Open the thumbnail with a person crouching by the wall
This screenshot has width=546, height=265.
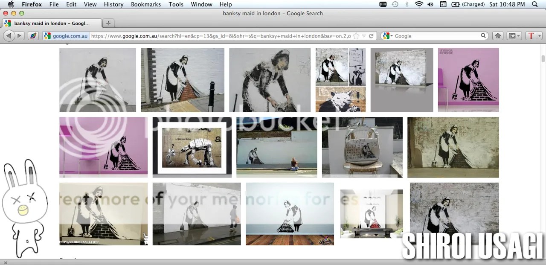[x=277, y=147]
